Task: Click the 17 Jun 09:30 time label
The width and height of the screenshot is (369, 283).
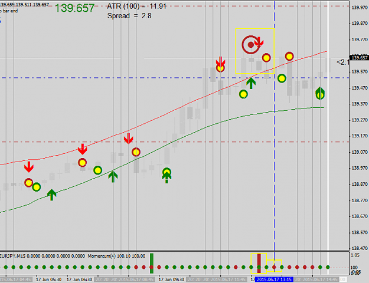Action: [171, 279]
